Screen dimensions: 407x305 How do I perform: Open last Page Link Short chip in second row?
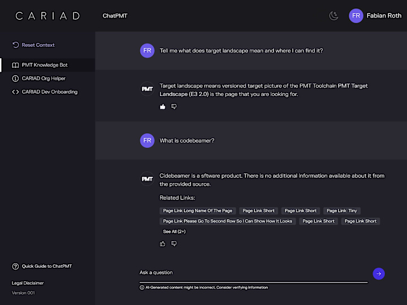pyautogui.click(x=361, y=221)
